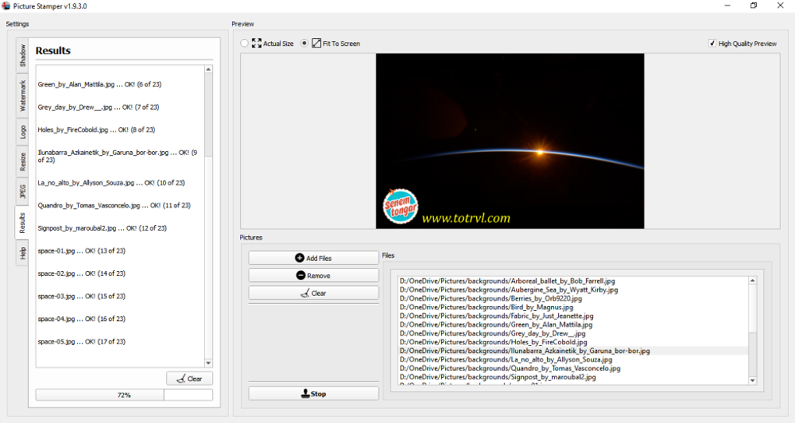The width and height of the screenshot is (795, 423).
Task: Select Fabric_by_Just_Jeanette.jpg in files list
Action: (574, 315)
